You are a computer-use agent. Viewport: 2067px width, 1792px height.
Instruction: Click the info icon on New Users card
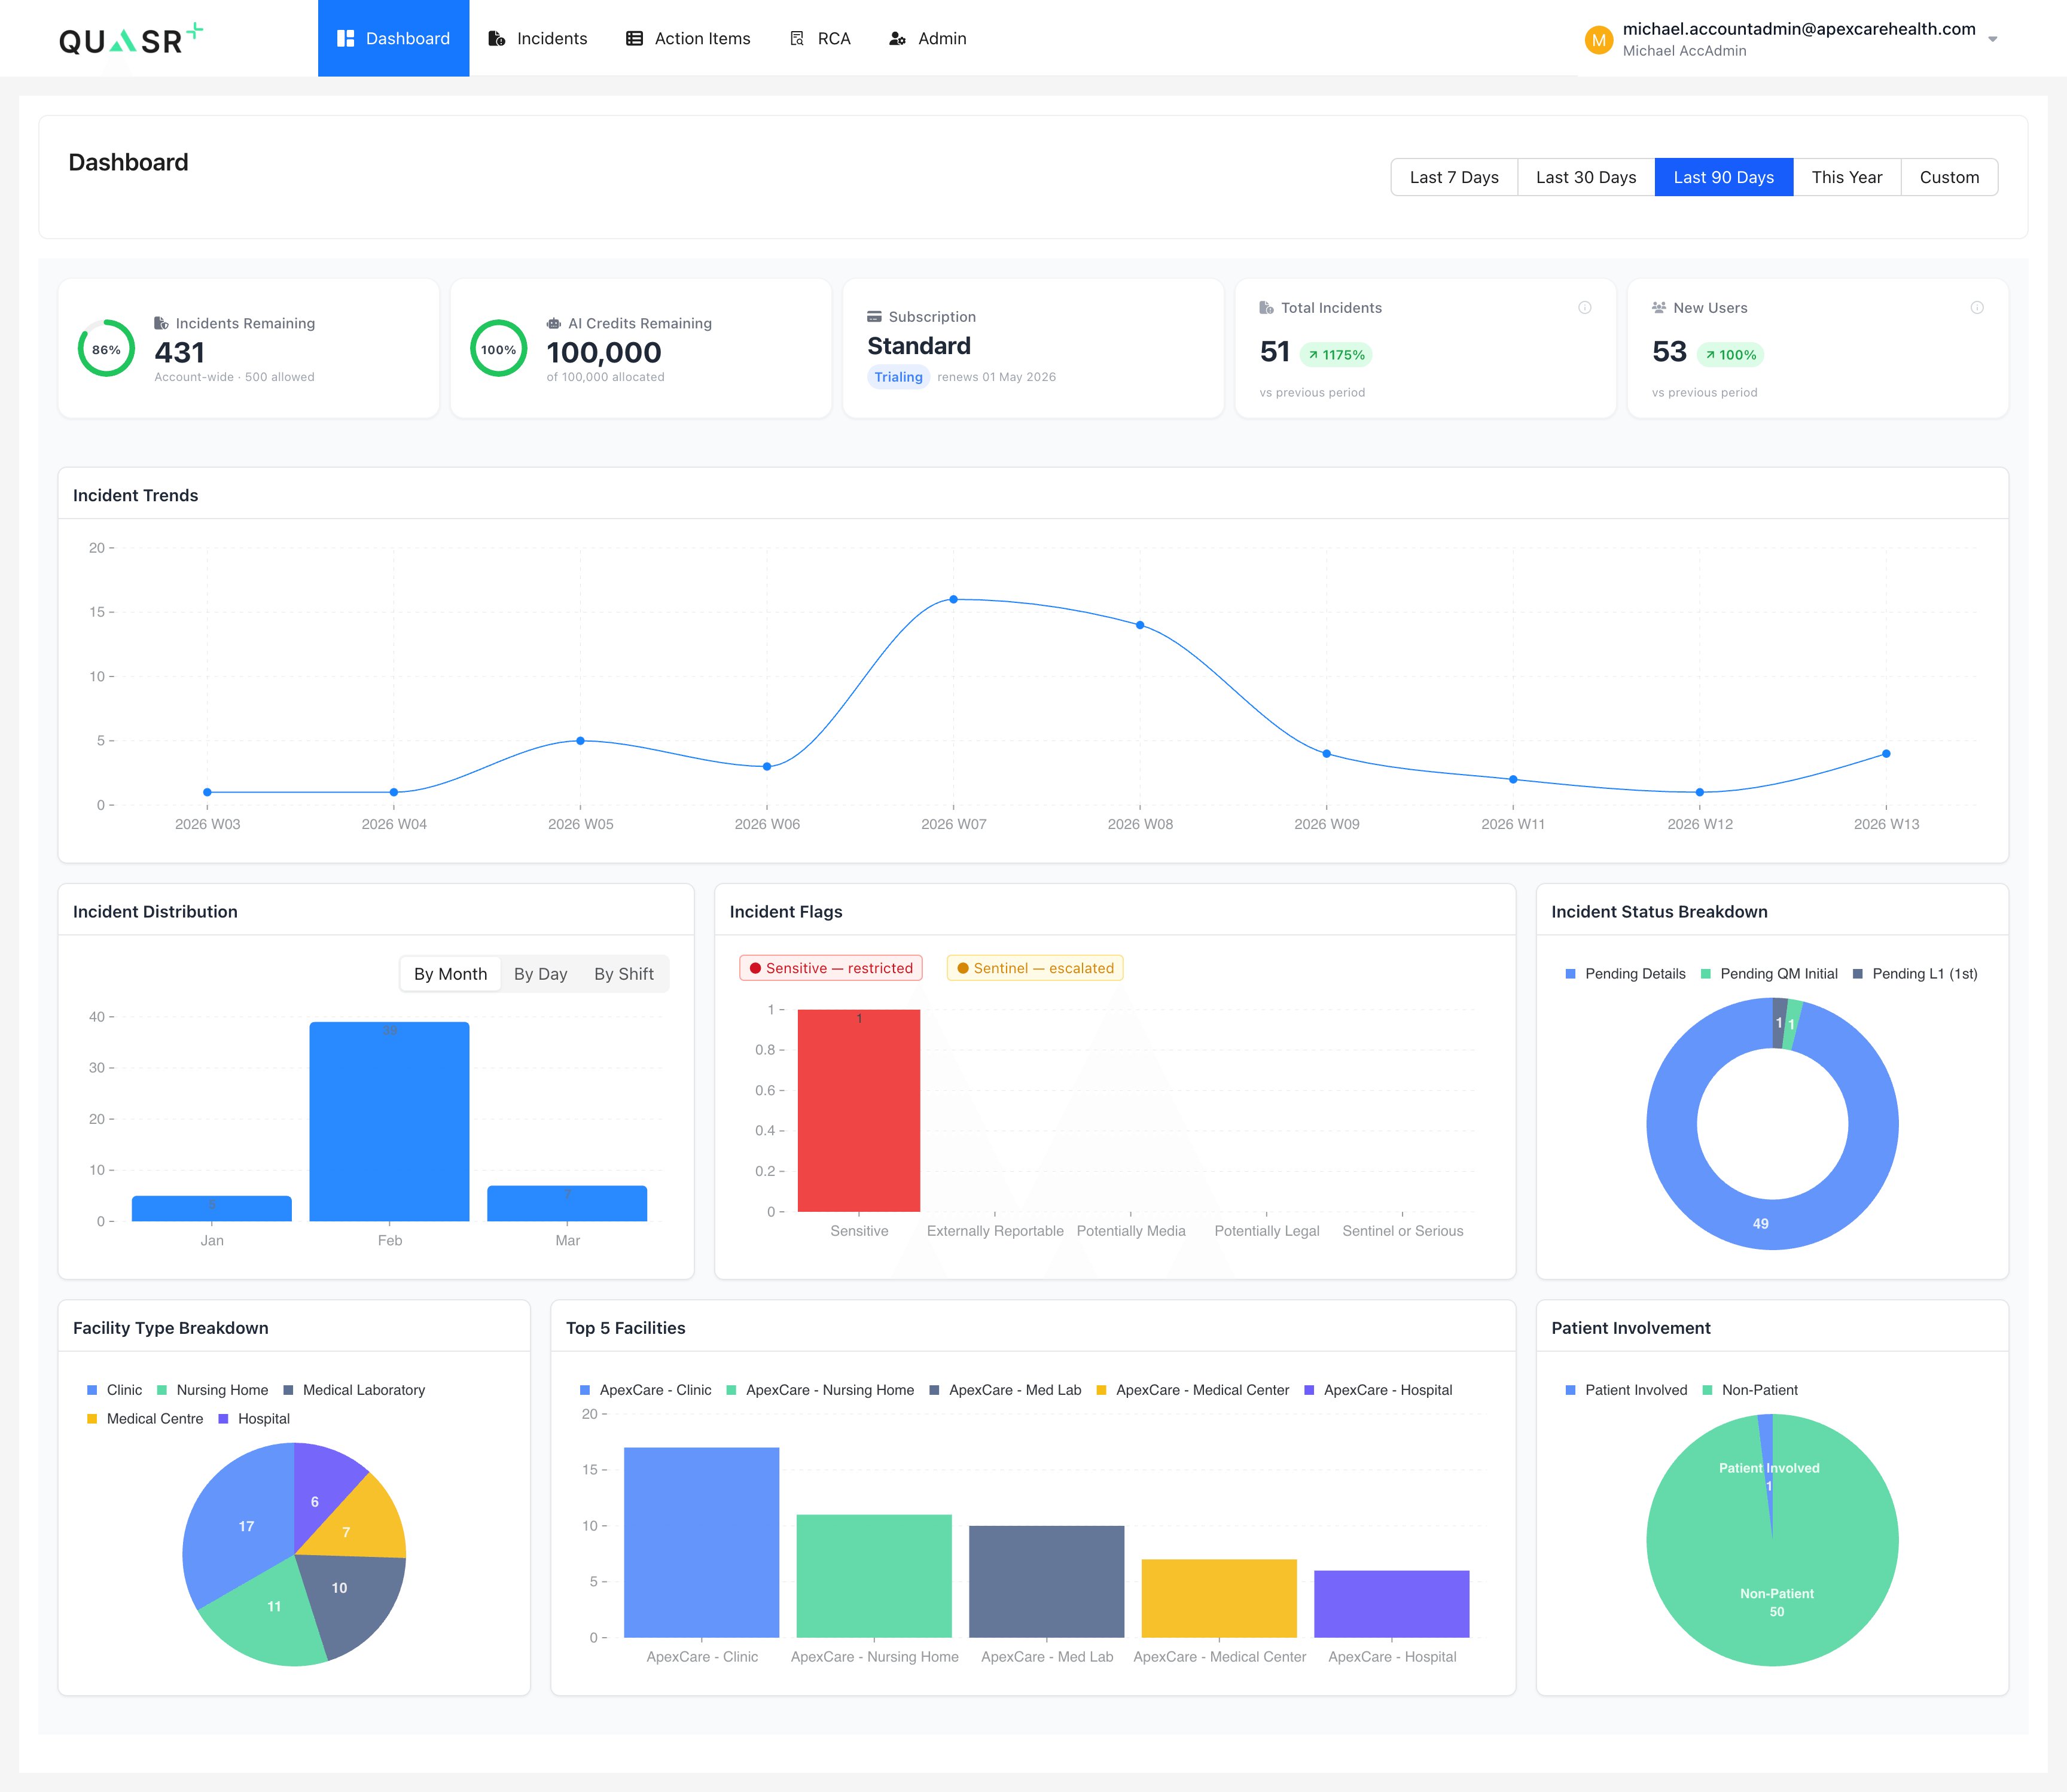tap(1977, 308)
